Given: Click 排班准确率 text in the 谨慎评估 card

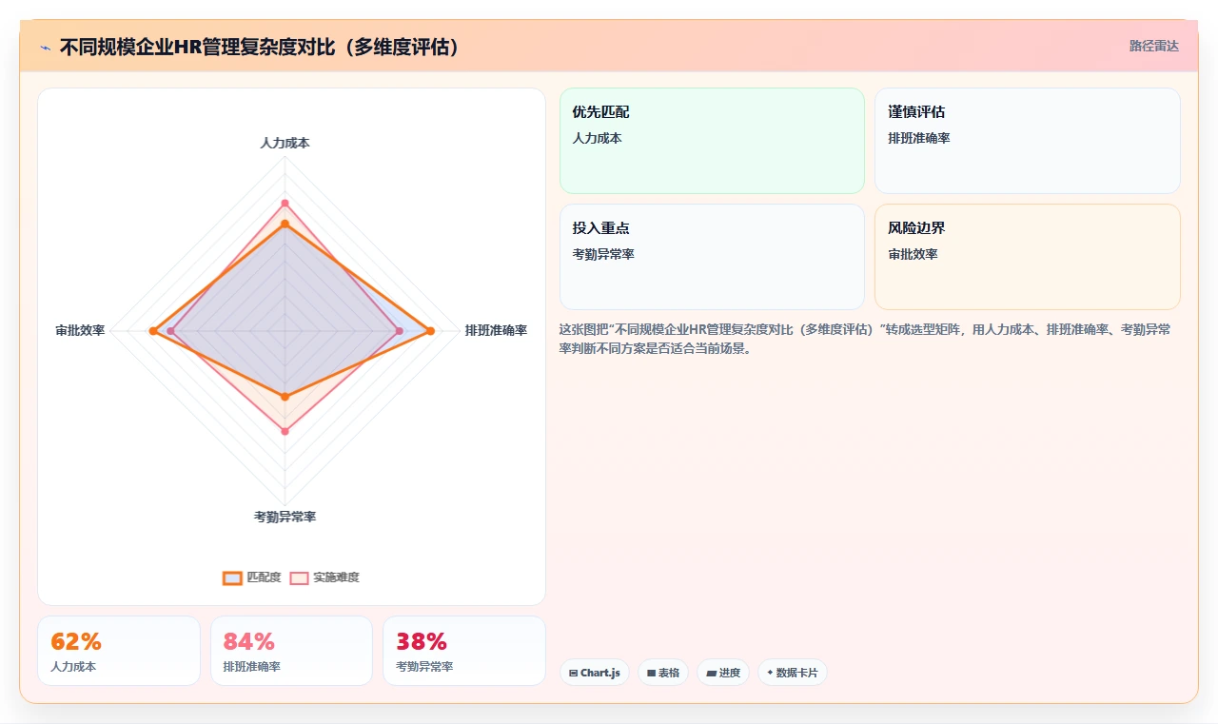Looking at the screenshot, I should (919, 138).
